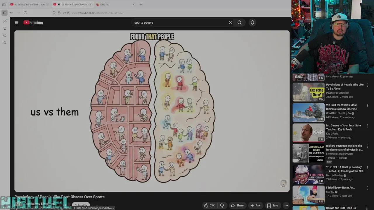Dislike the video with thumbs down

point(222,205)
